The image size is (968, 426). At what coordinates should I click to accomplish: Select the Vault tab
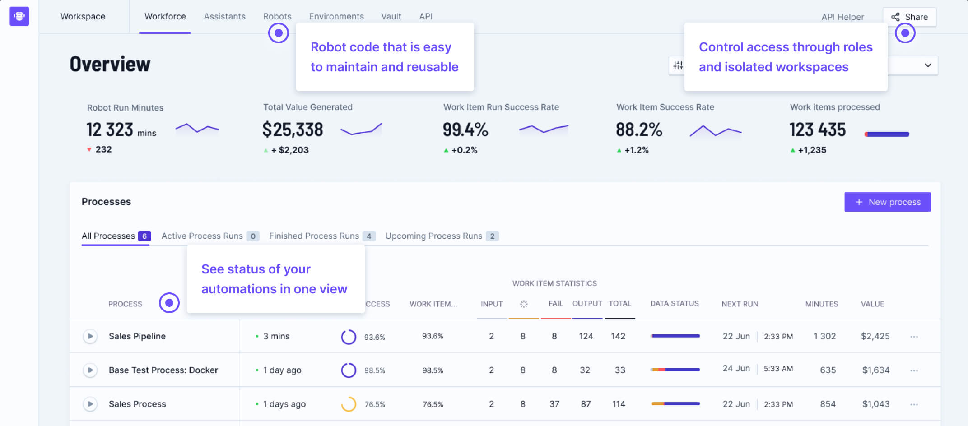coord(391,17)
